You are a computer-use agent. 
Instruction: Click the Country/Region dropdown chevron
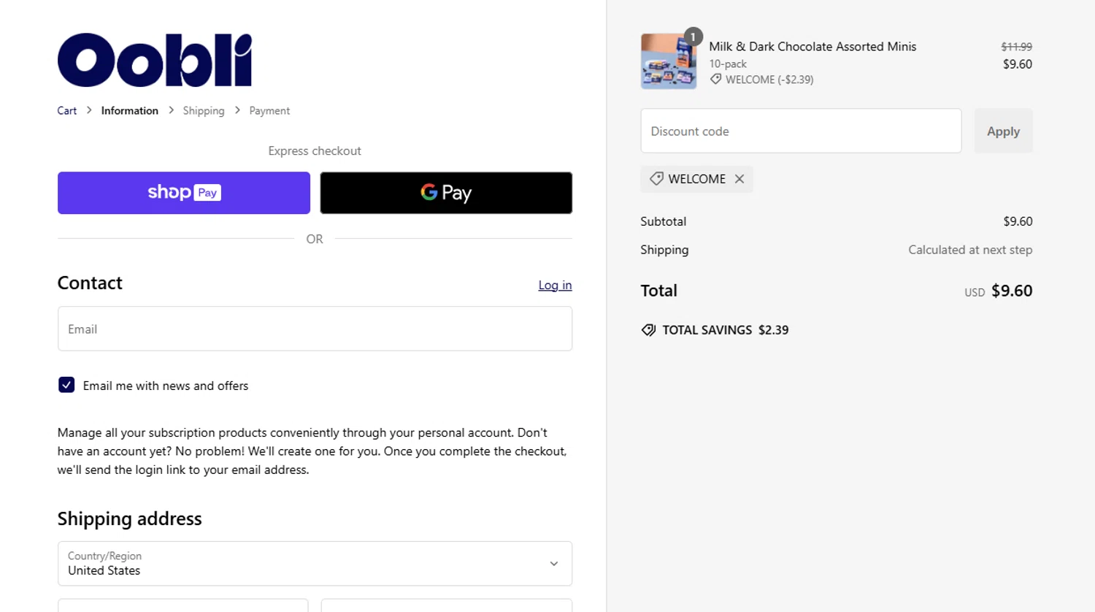(x=554, y=564)
